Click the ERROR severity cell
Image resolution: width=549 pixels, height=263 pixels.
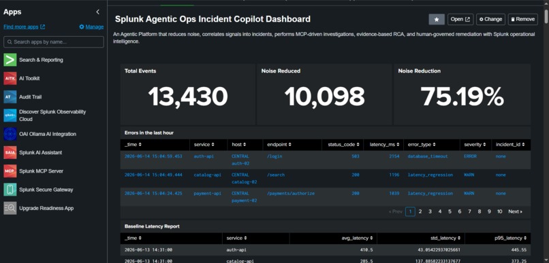pos(470,156)
